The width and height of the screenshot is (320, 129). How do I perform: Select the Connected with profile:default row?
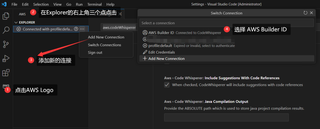(x=51, y=29)
